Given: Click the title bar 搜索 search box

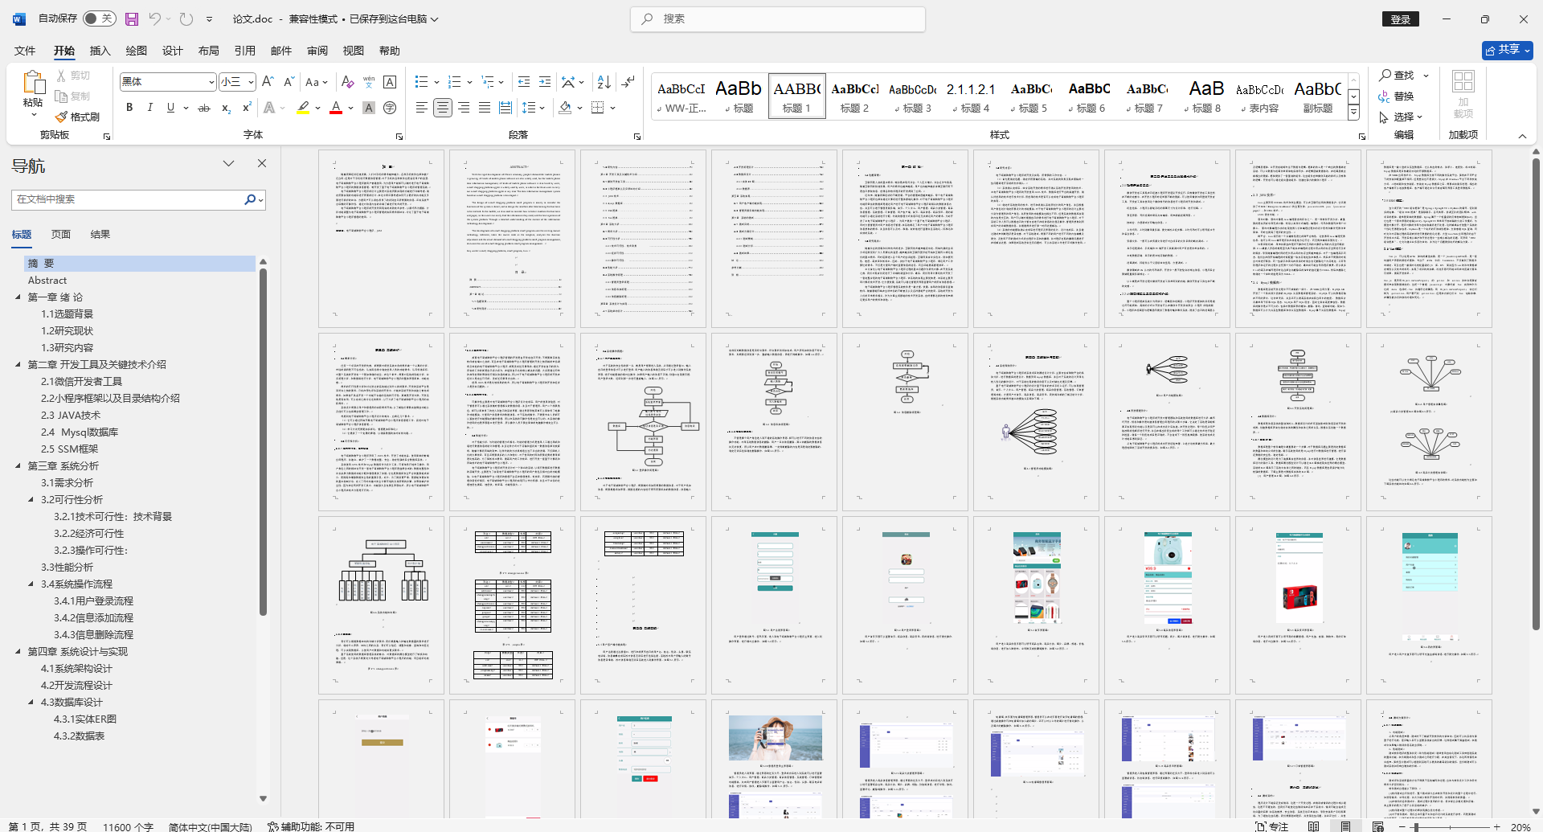Looking at the screenshot, I should pos(777,18).
